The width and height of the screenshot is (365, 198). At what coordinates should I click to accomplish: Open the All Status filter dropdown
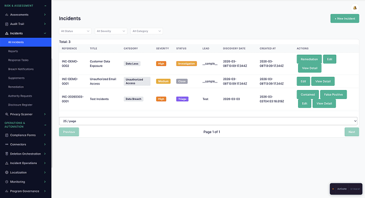[75, 31]
